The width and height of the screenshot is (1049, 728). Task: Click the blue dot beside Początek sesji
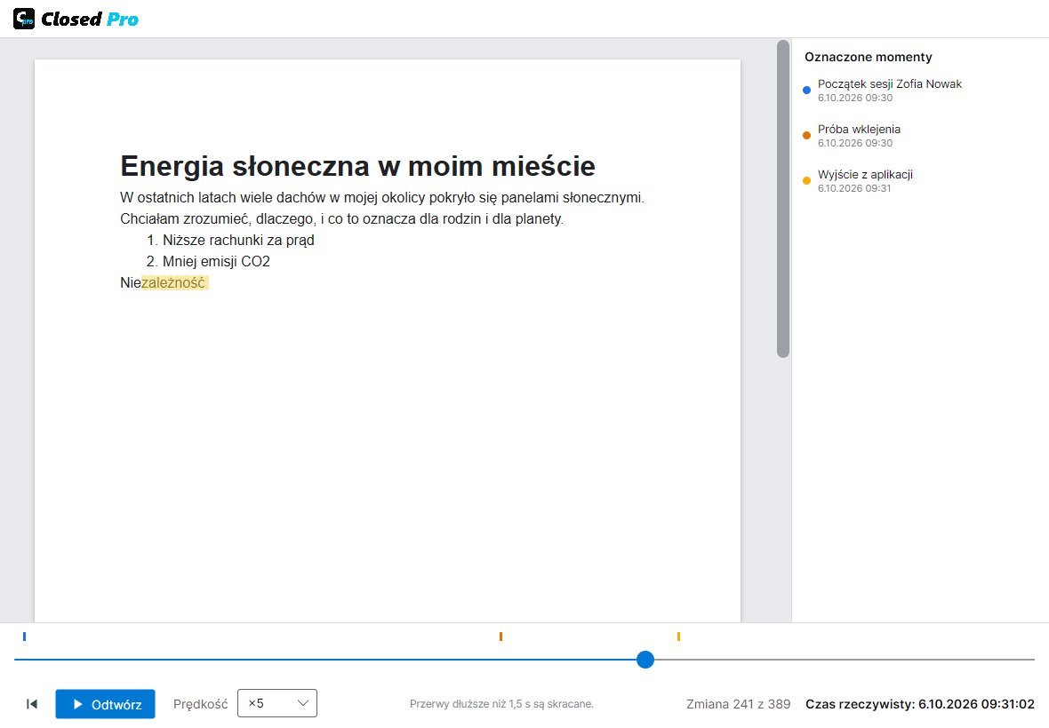(806, 91)
